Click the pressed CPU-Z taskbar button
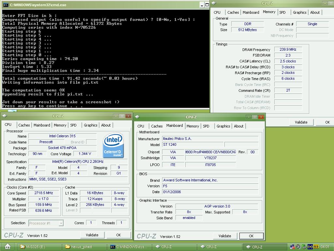The image size is (334, 251). pos(264,247)
